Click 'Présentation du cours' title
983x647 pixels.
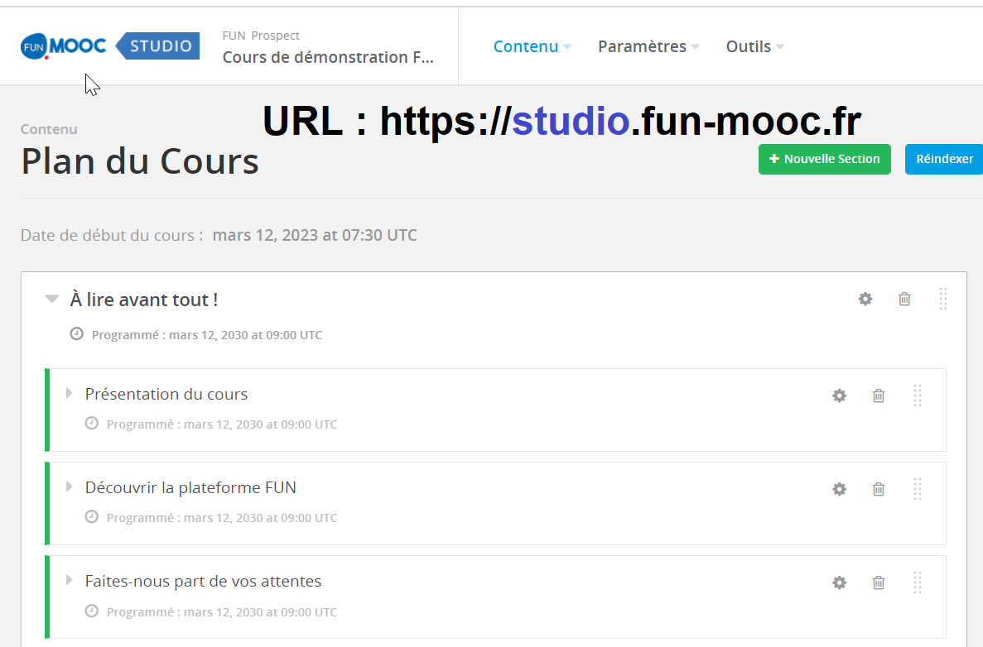pos(166,394)
